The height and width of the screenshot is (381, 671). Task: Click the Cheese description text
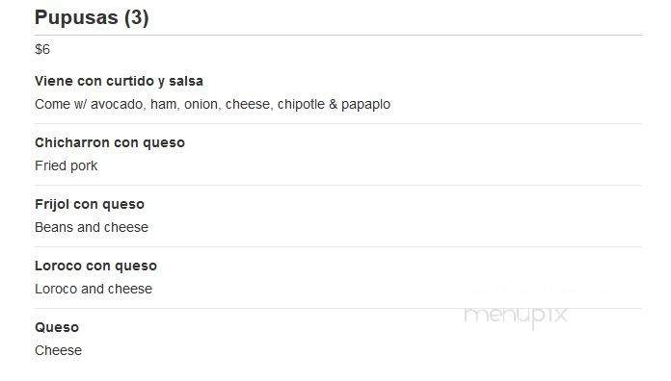59,350
